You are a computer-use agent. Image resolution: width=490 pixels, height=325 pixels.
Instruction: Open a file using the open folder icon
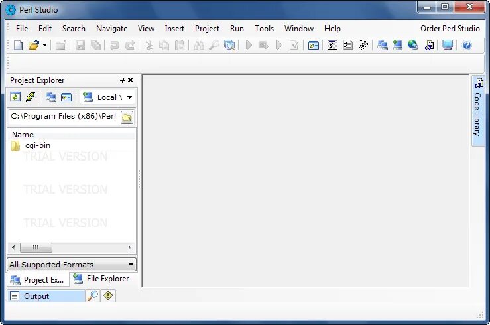(33, 45)
